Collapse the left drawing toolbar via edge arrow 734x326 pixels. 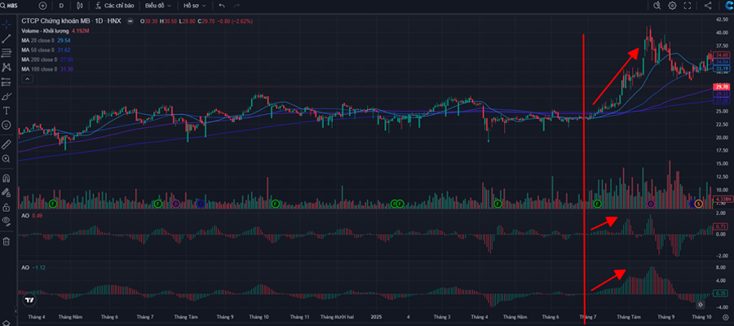click(15, 311)
